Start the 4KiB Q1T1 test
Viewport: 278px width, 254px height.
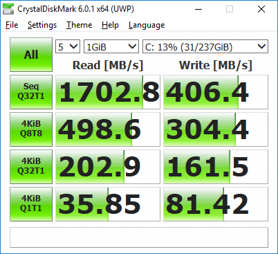point(31,204)
